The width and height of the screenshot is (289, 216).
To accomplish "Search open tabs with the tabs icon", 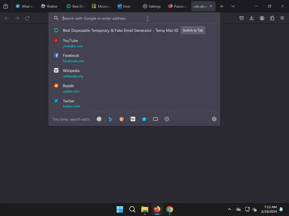I will [156, 119].
